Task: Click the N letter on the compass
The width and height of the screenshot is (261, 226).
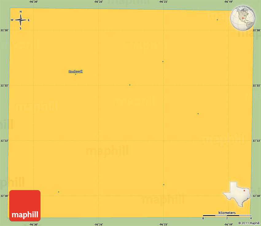Action: coord(21,12)
